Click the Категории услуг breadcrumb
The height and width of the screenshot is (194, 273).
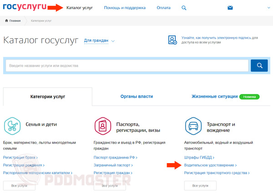(x=41, y=21)
